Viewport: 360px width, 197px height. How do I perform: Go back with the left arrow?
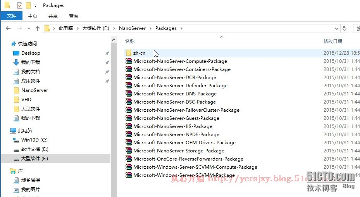[x=8, y=28]
